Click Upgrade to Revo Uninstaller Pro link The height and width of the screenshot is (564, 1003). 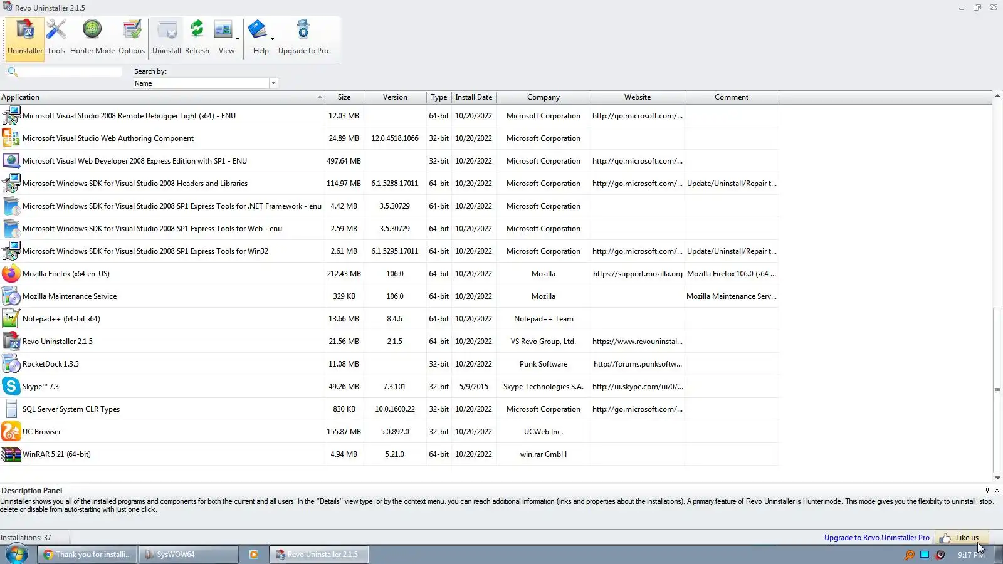tap(876, 538)
